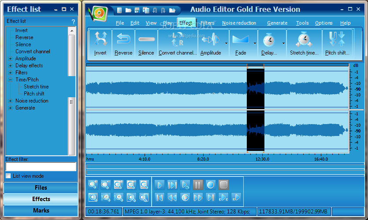Click the undo arrow in the quick toolbar
This screenshot has height=220, width=368.
click(x=155, y=10)
